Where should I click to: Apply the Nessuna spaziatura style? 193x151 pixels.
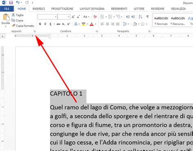coord(178,21)
